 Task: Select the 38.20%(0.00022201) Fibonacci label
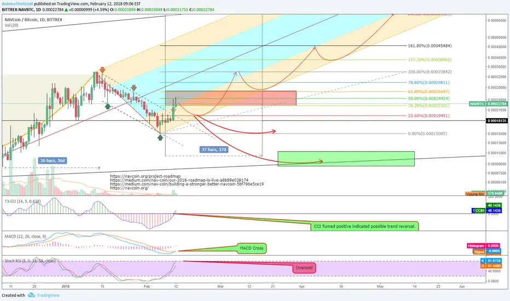[x=428, y=106]
